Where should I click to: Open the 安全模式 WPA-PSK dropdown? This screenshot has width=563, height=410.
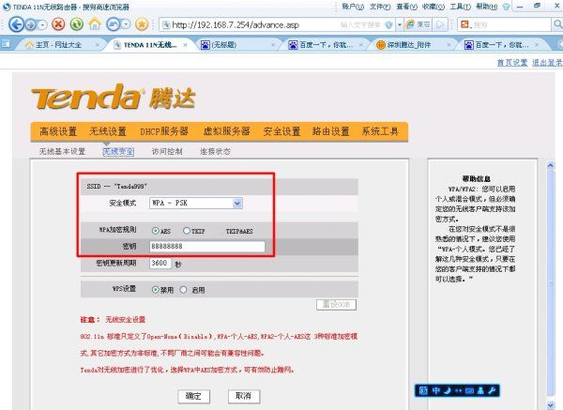click(x=236, y=203)
